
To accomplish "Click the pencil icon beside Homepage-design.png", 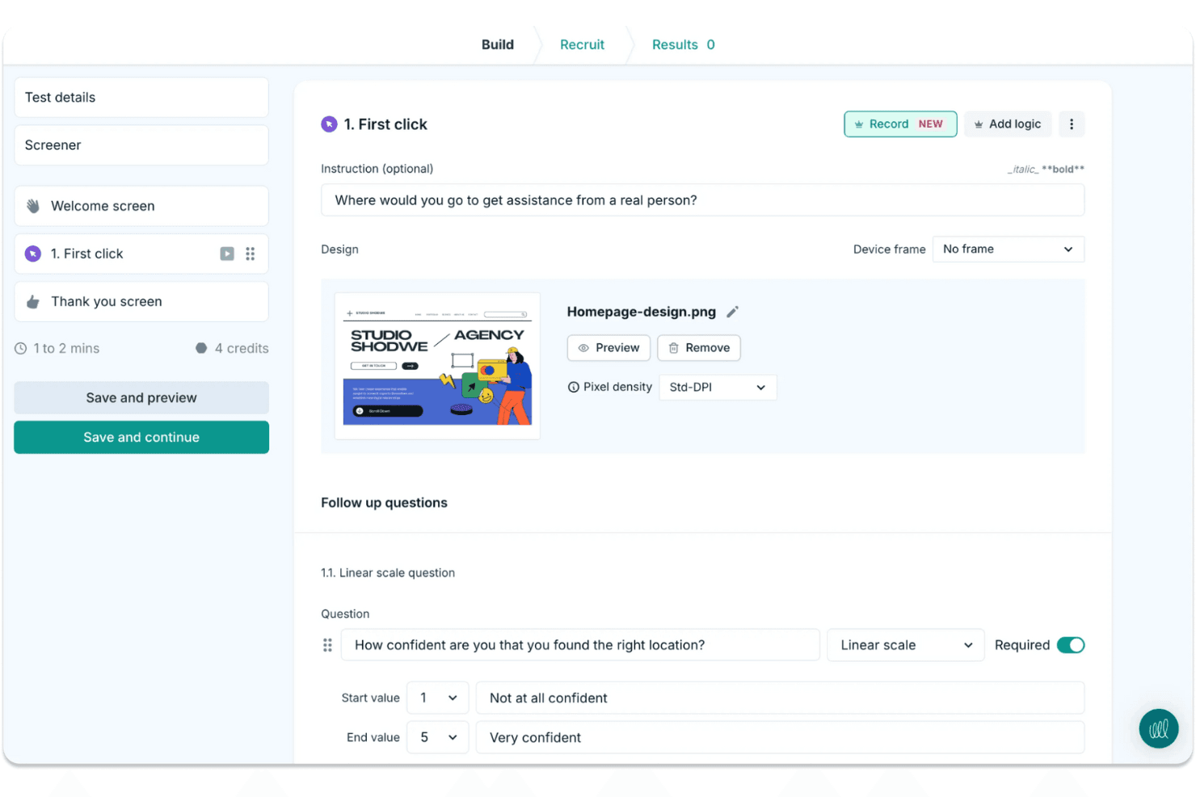I will pyautogui.click(x=732, y=312).
